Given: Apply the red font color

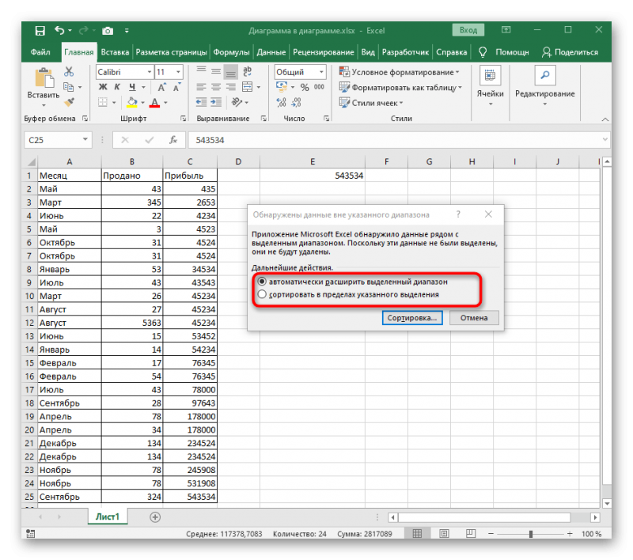Looking at the screenshot, I should click(x=154, y=103).
